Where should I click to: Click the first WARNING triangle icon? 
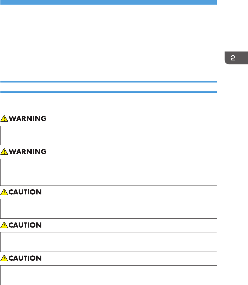click(4, 118)
